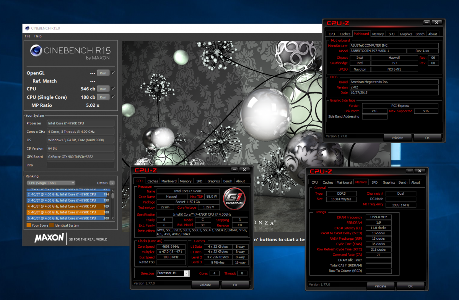Image resolution: width=459 pixels, height=300 pixels.
Task: Click OK in CPU-Z processor window
Action: [x=235, y=285]
